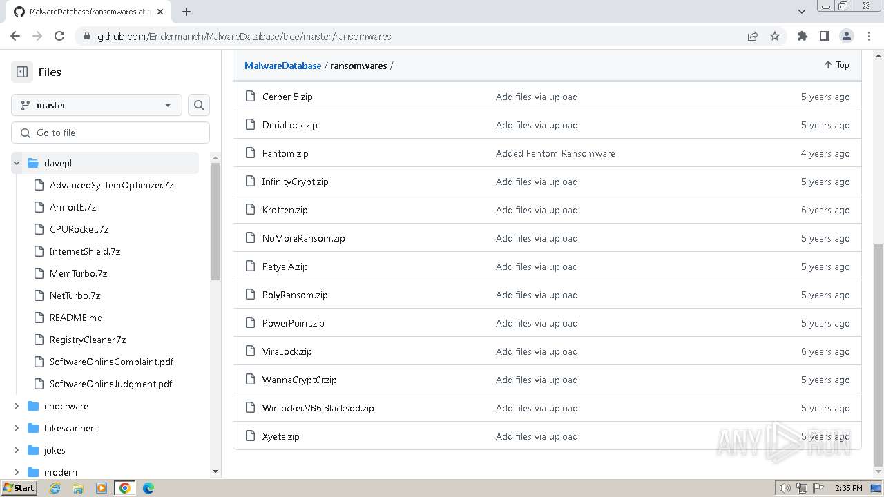This screenshot has height=497, width=884.
Task: Open the tab search dropdown chevron
Action: (802, 12)
